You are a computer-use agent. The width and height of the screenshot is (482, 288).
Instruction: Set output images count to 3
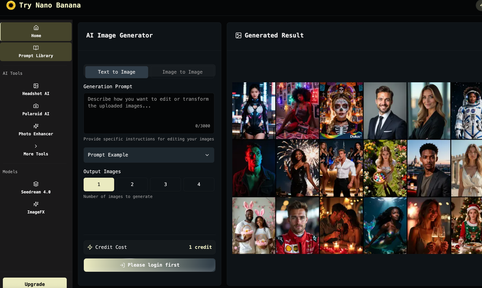click(165, 184)
